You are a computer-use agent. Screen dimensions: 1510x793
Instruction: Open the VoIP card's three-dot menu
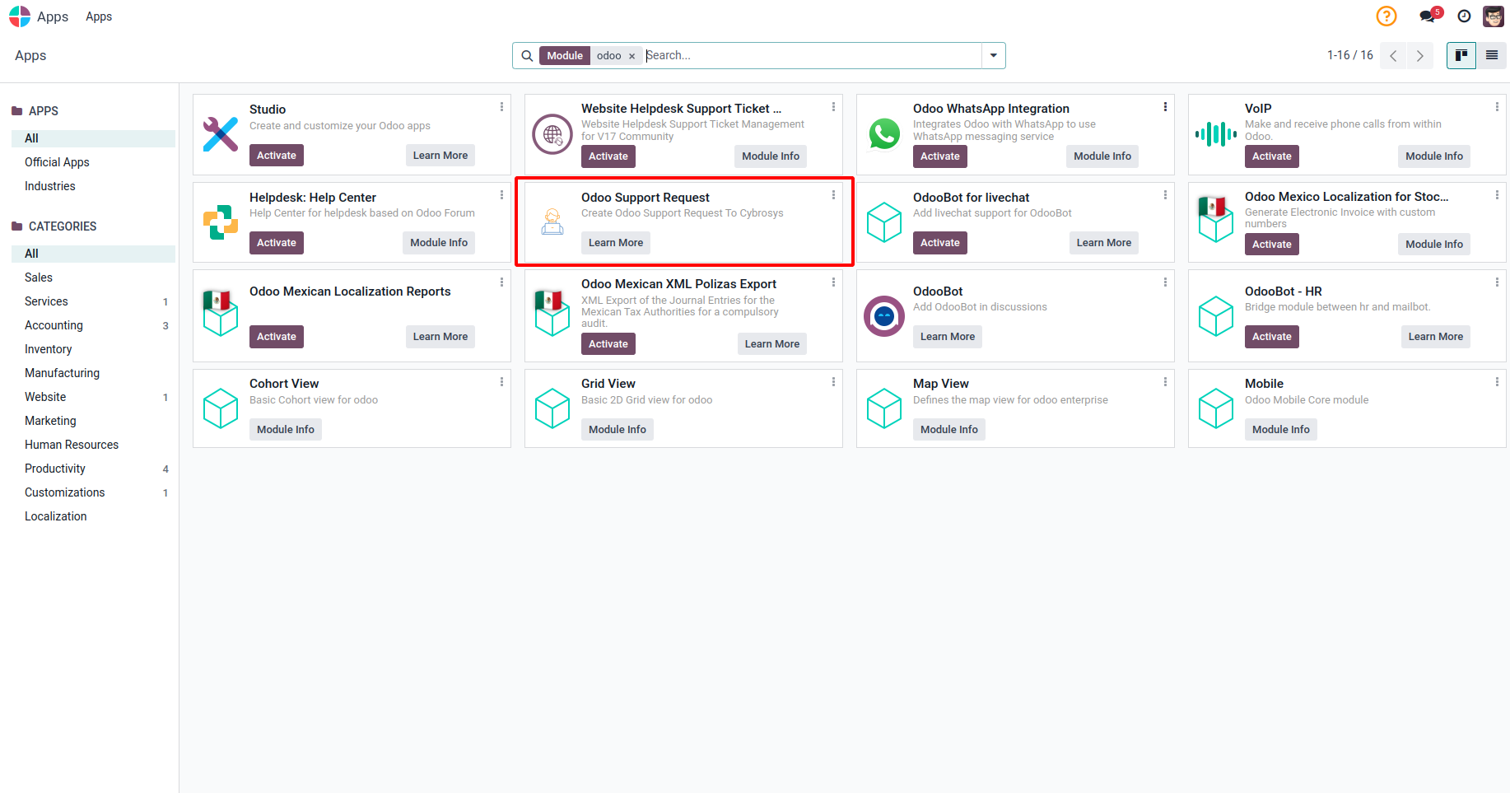tap(1497, 107)
